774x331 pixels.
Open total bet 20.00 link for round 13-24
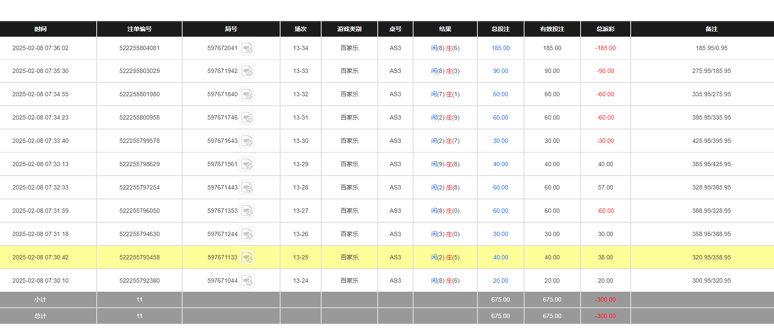click(x=501, y=281)
